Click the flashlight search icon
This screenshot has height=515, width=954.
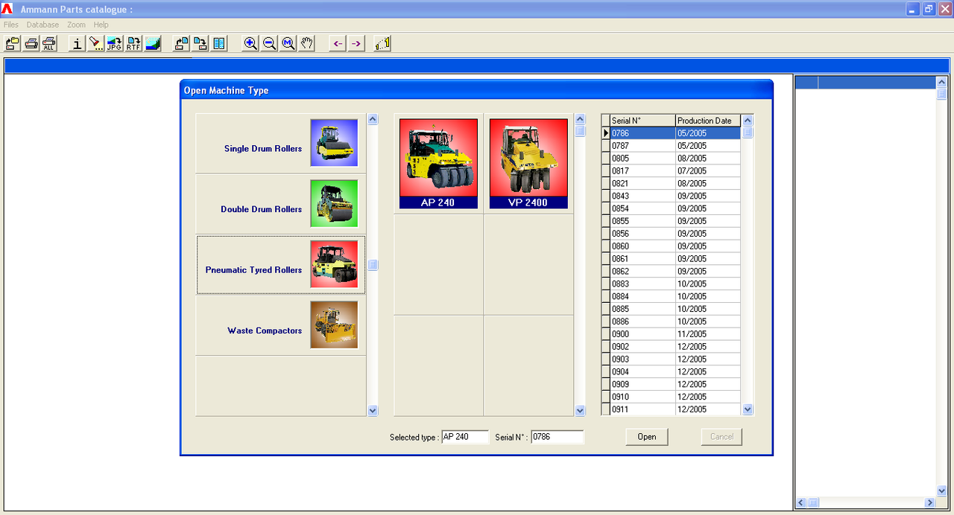click(95, 43)
